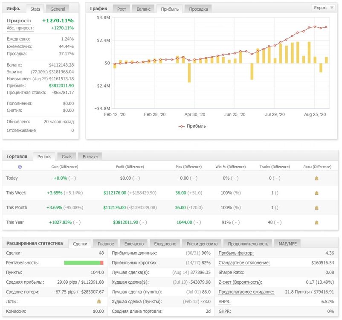Click the balance value $4112143.28
Screen dimensions: 342x320
61,65
